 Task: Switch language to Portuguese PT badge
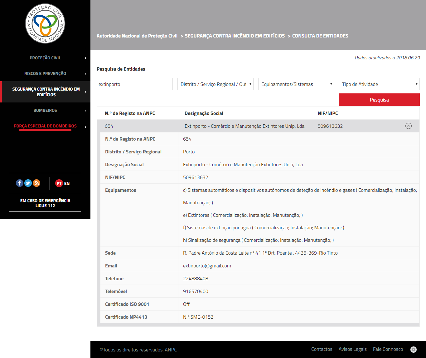[x=59, y=183]
